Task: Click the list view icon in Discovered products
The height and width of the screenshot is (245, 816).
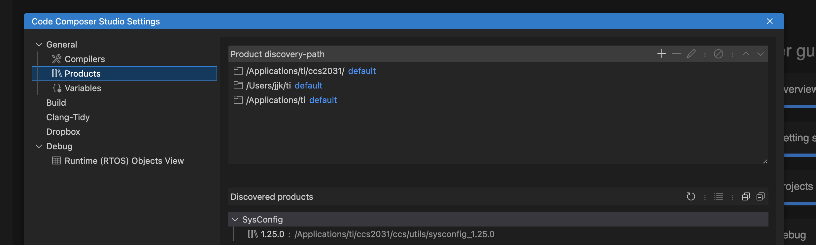Action: click(718, 197)
